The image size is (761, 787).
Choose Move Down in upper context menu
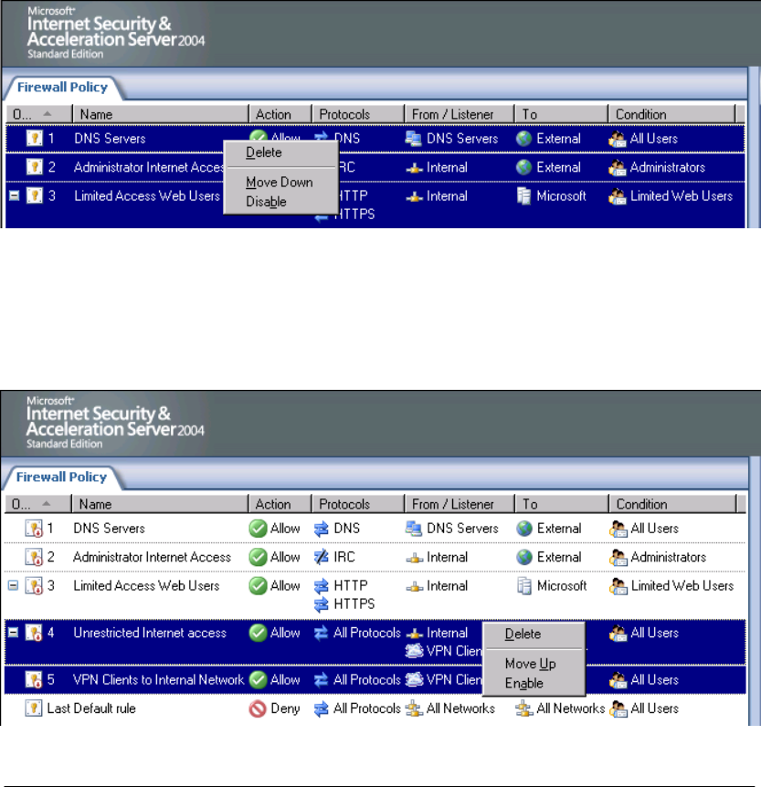[x=280, y=183]
